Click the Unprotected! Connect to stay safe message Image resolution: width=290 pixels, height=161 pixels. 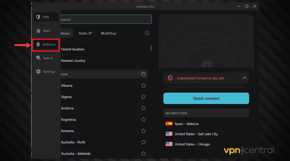tap(200, 78)
